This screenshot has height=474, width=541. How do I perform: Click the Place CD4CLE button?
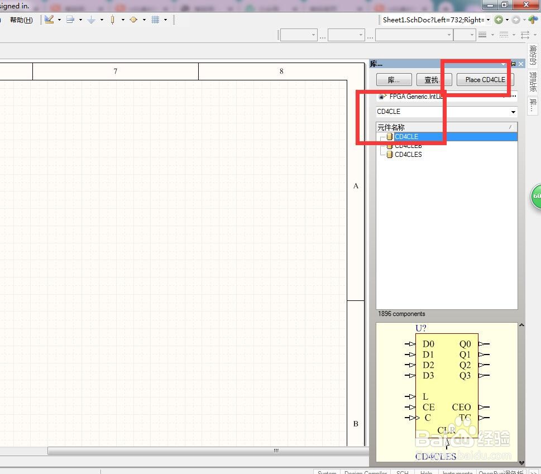[485, 80]
